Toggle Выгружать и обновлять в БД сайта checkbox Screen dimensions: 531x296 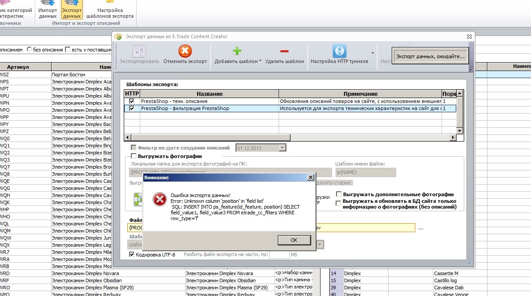click(338, 203)
